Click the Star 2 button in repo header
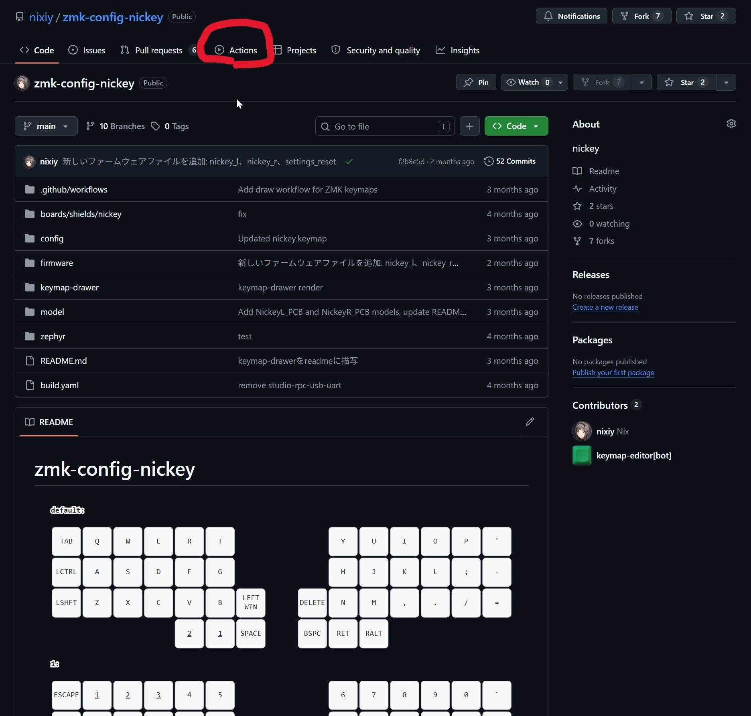 [686, 82]
